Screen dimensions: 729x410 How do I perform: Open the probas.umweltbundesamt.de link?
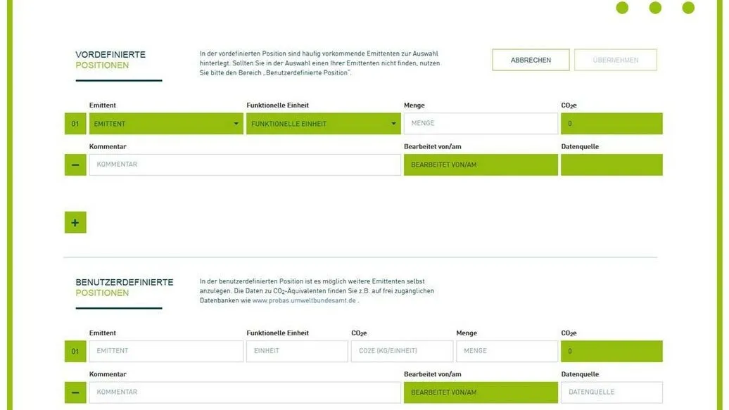coord(304,300)
